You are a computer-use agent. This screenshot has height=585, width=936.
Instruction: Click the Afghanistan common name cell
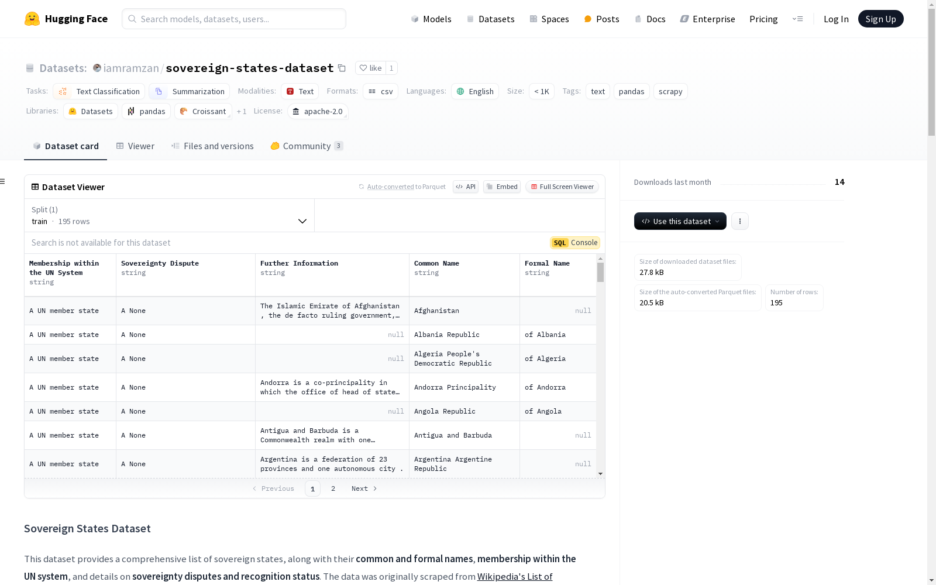pos(464,311)
